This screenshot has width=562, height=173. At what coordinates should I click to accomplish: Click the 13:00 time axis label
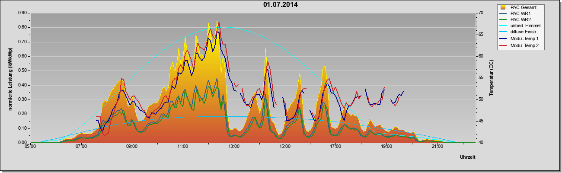coord(233,147)
